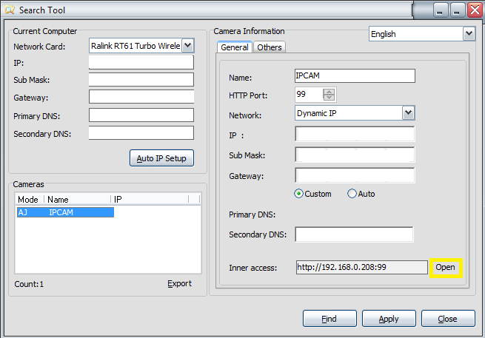Open the Network Card dropdown

188,46
